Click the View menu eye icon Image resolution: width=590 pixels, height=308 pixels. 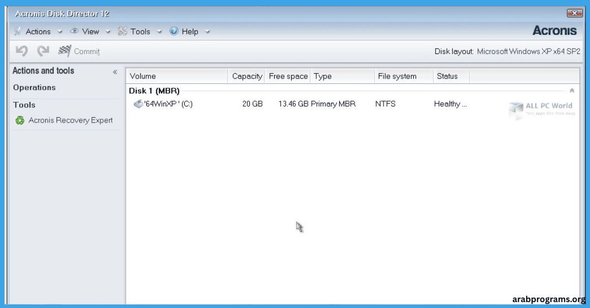tap(75, 31)
